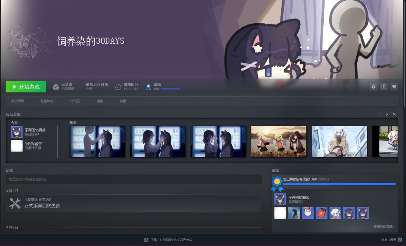Click share icon on second screenshot
This screenshot has width=406, height=246.
point(182,129)
